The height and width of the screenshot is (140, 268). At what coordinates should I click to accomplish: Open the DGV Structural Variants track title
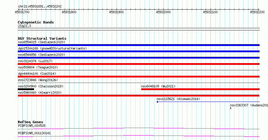[x=42, y=38]
